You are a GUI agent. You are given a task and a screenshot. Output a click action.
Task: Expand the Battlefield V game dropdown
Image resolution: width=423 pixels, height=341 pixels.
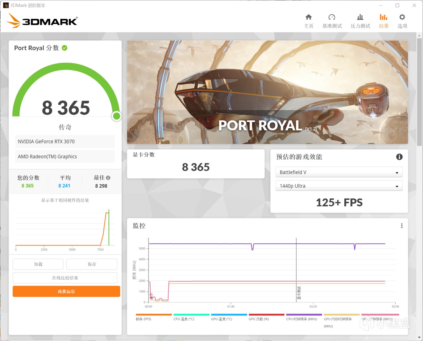[339, 172]
